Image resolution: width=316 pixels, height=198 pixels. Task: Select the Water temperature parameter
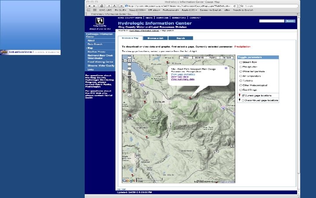(x=241, y=72)
